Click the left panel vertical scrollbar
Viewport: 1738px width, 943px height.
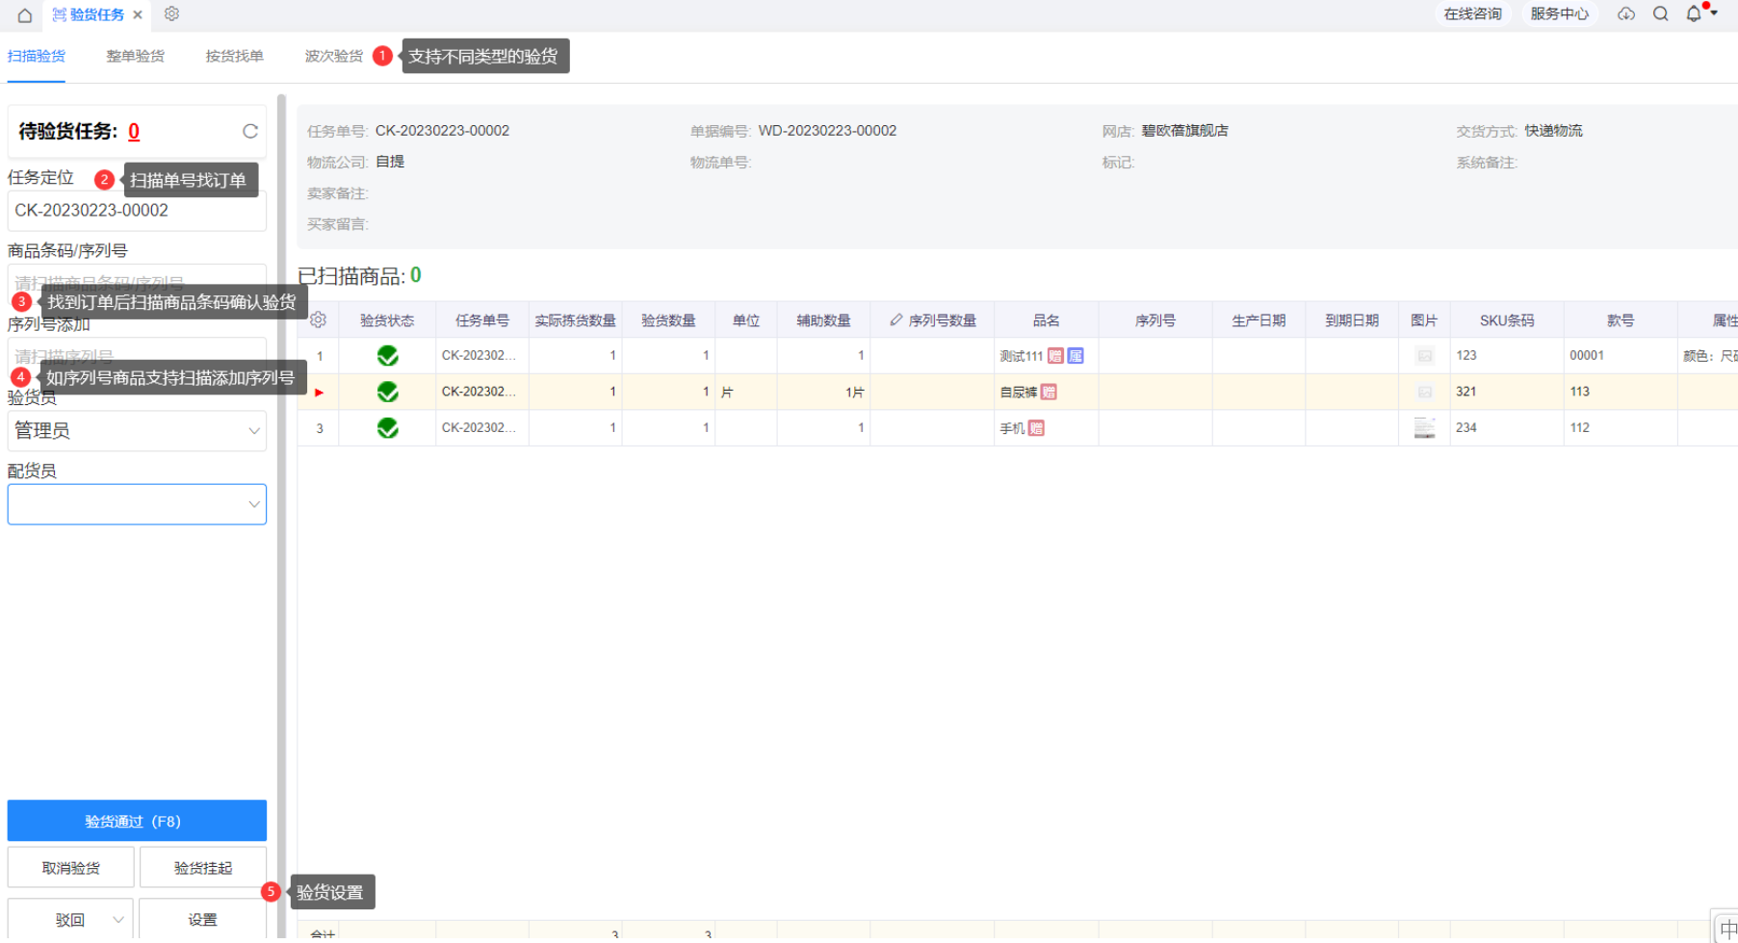pyautogui.click(x=281, y=515)
